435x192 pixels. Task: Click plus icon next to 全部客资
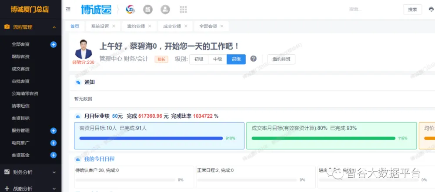pos(54,44)
